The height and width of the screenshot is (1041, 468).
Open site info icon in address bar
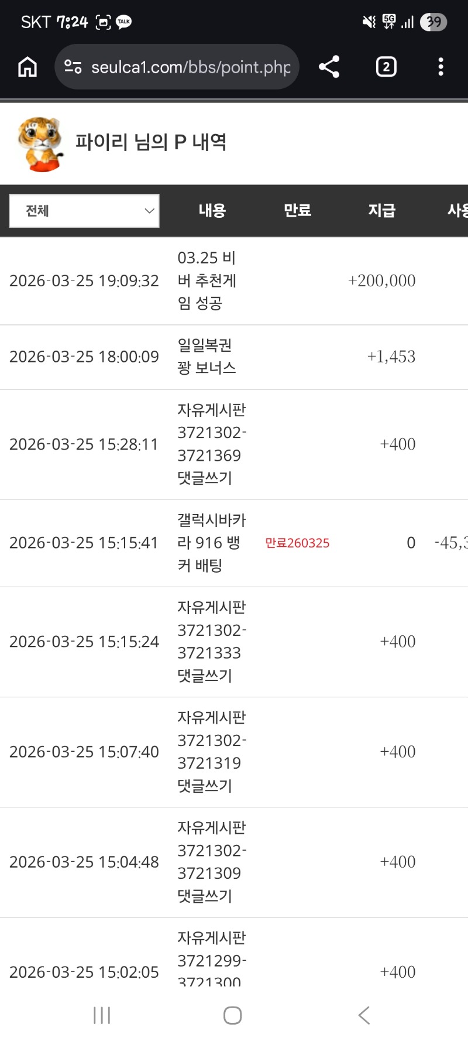[73, 67]
